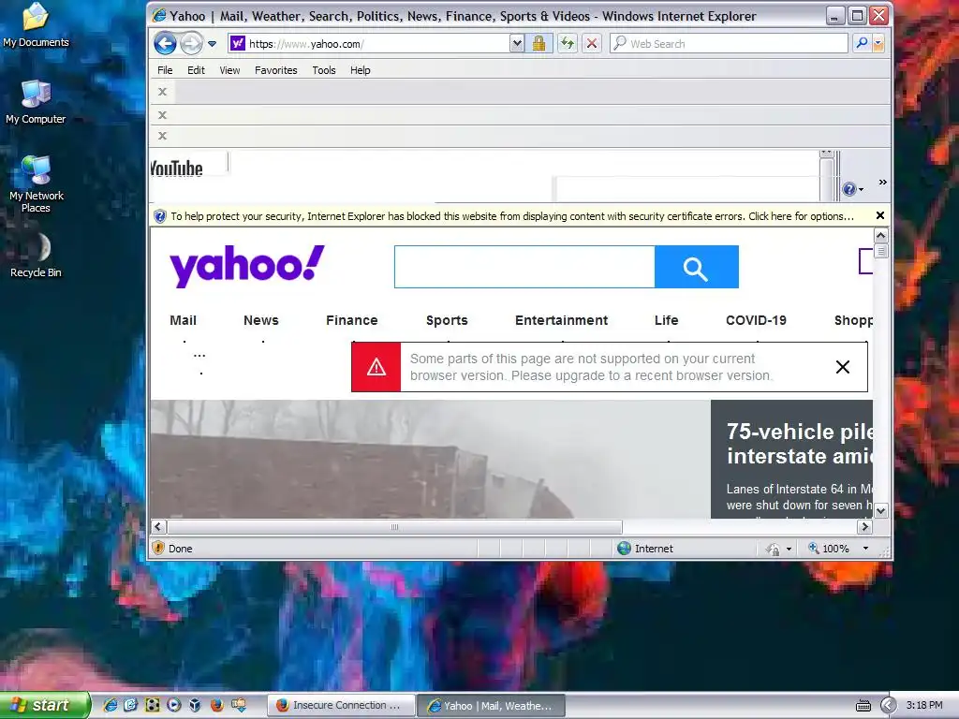Viewport: 959px width, 719px height.
Task: Open the Entertainment section
Action: pyautogui.click(x=562, y=320)
